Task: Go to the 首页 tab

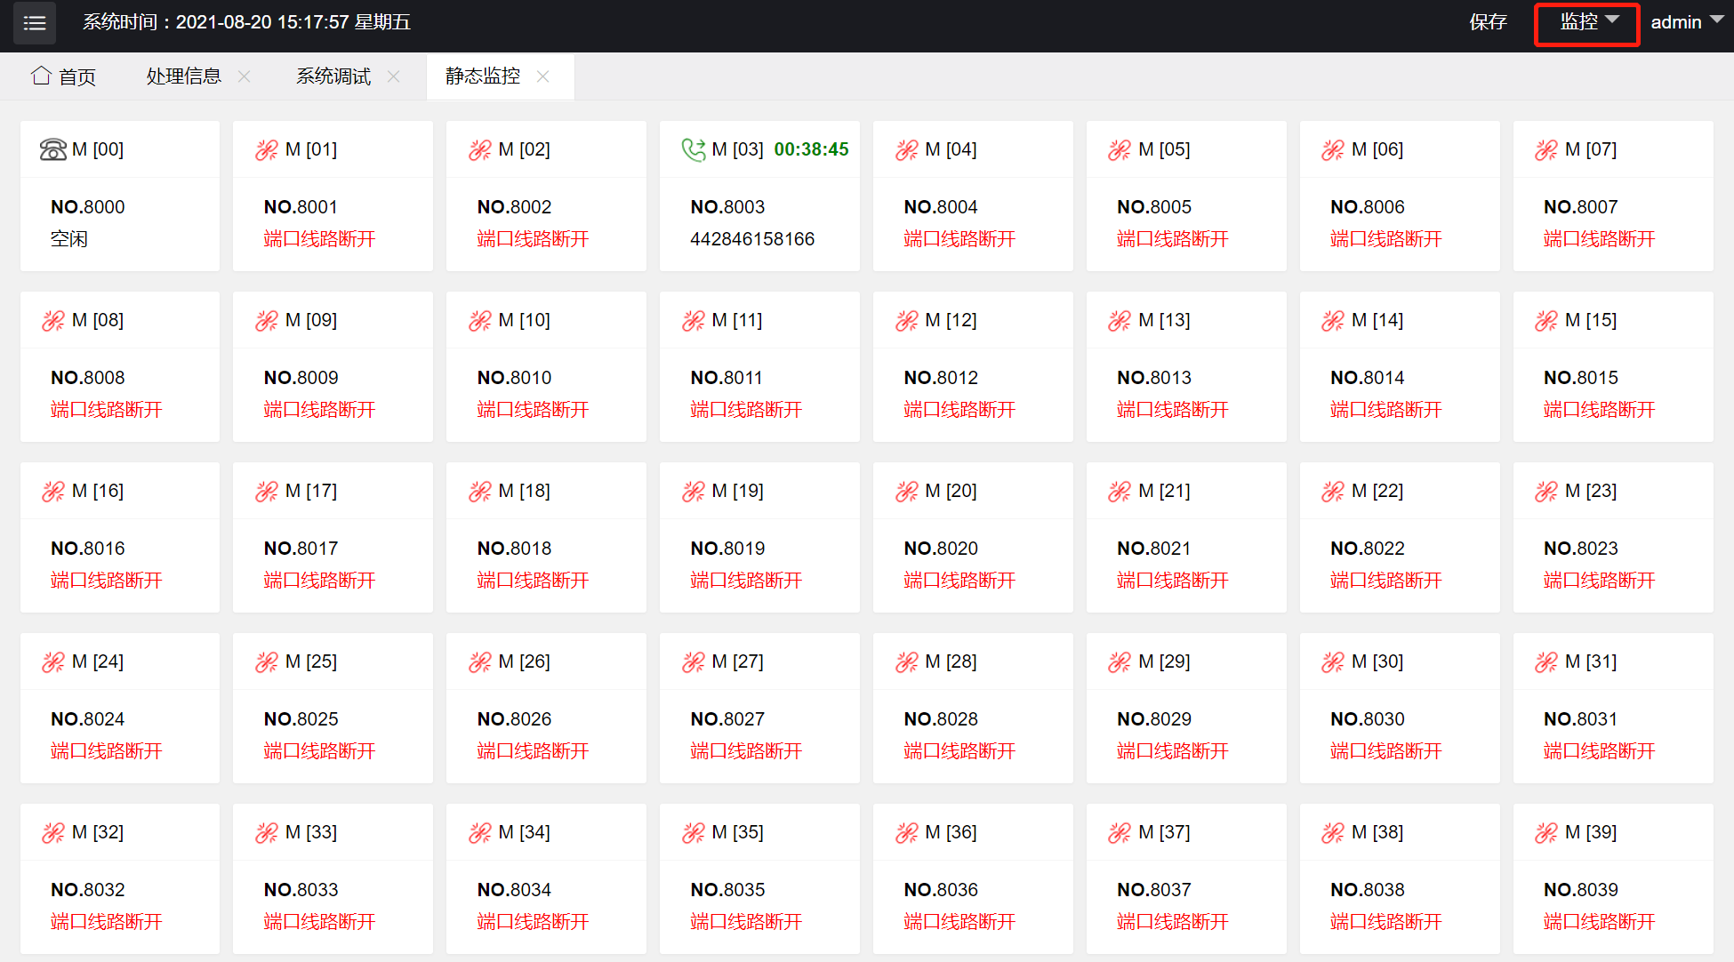Action: 76,76
